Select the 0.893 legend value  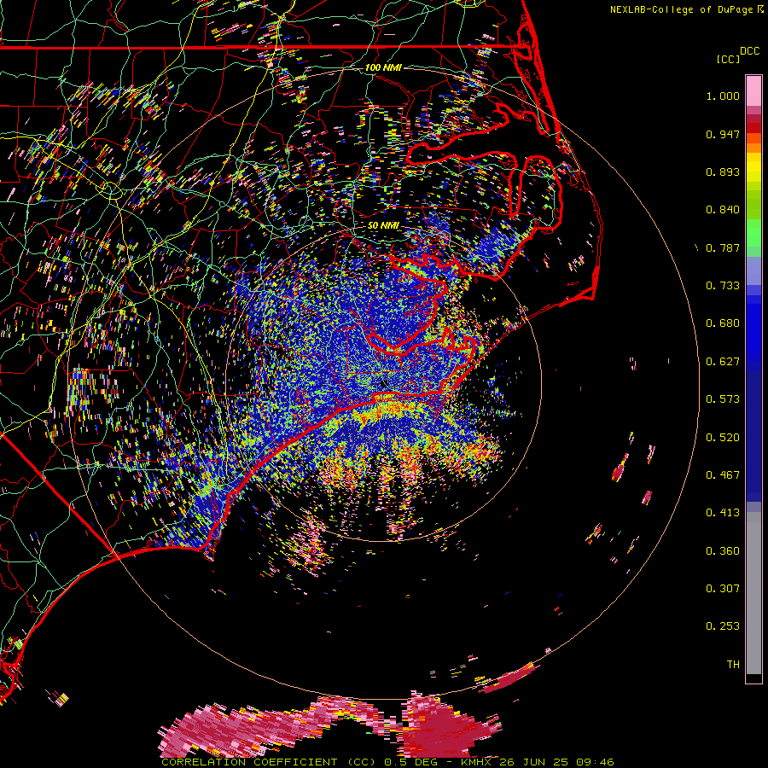pos(723,172)
